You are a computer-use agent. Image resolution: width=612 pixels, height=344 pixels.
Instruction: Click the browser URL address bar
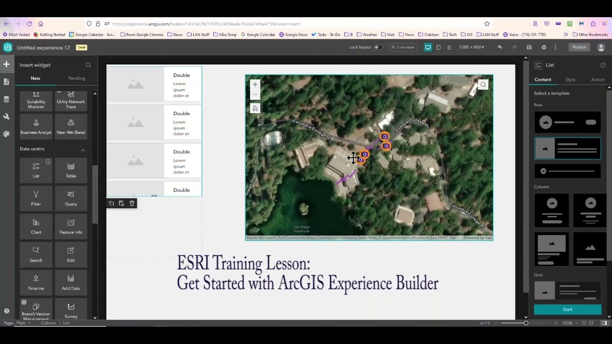(x=287, y=23)
